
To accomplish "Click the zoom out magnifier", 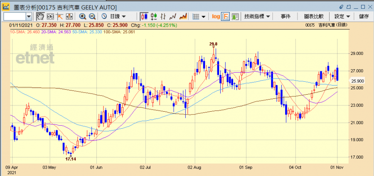I will coord(92,17).
